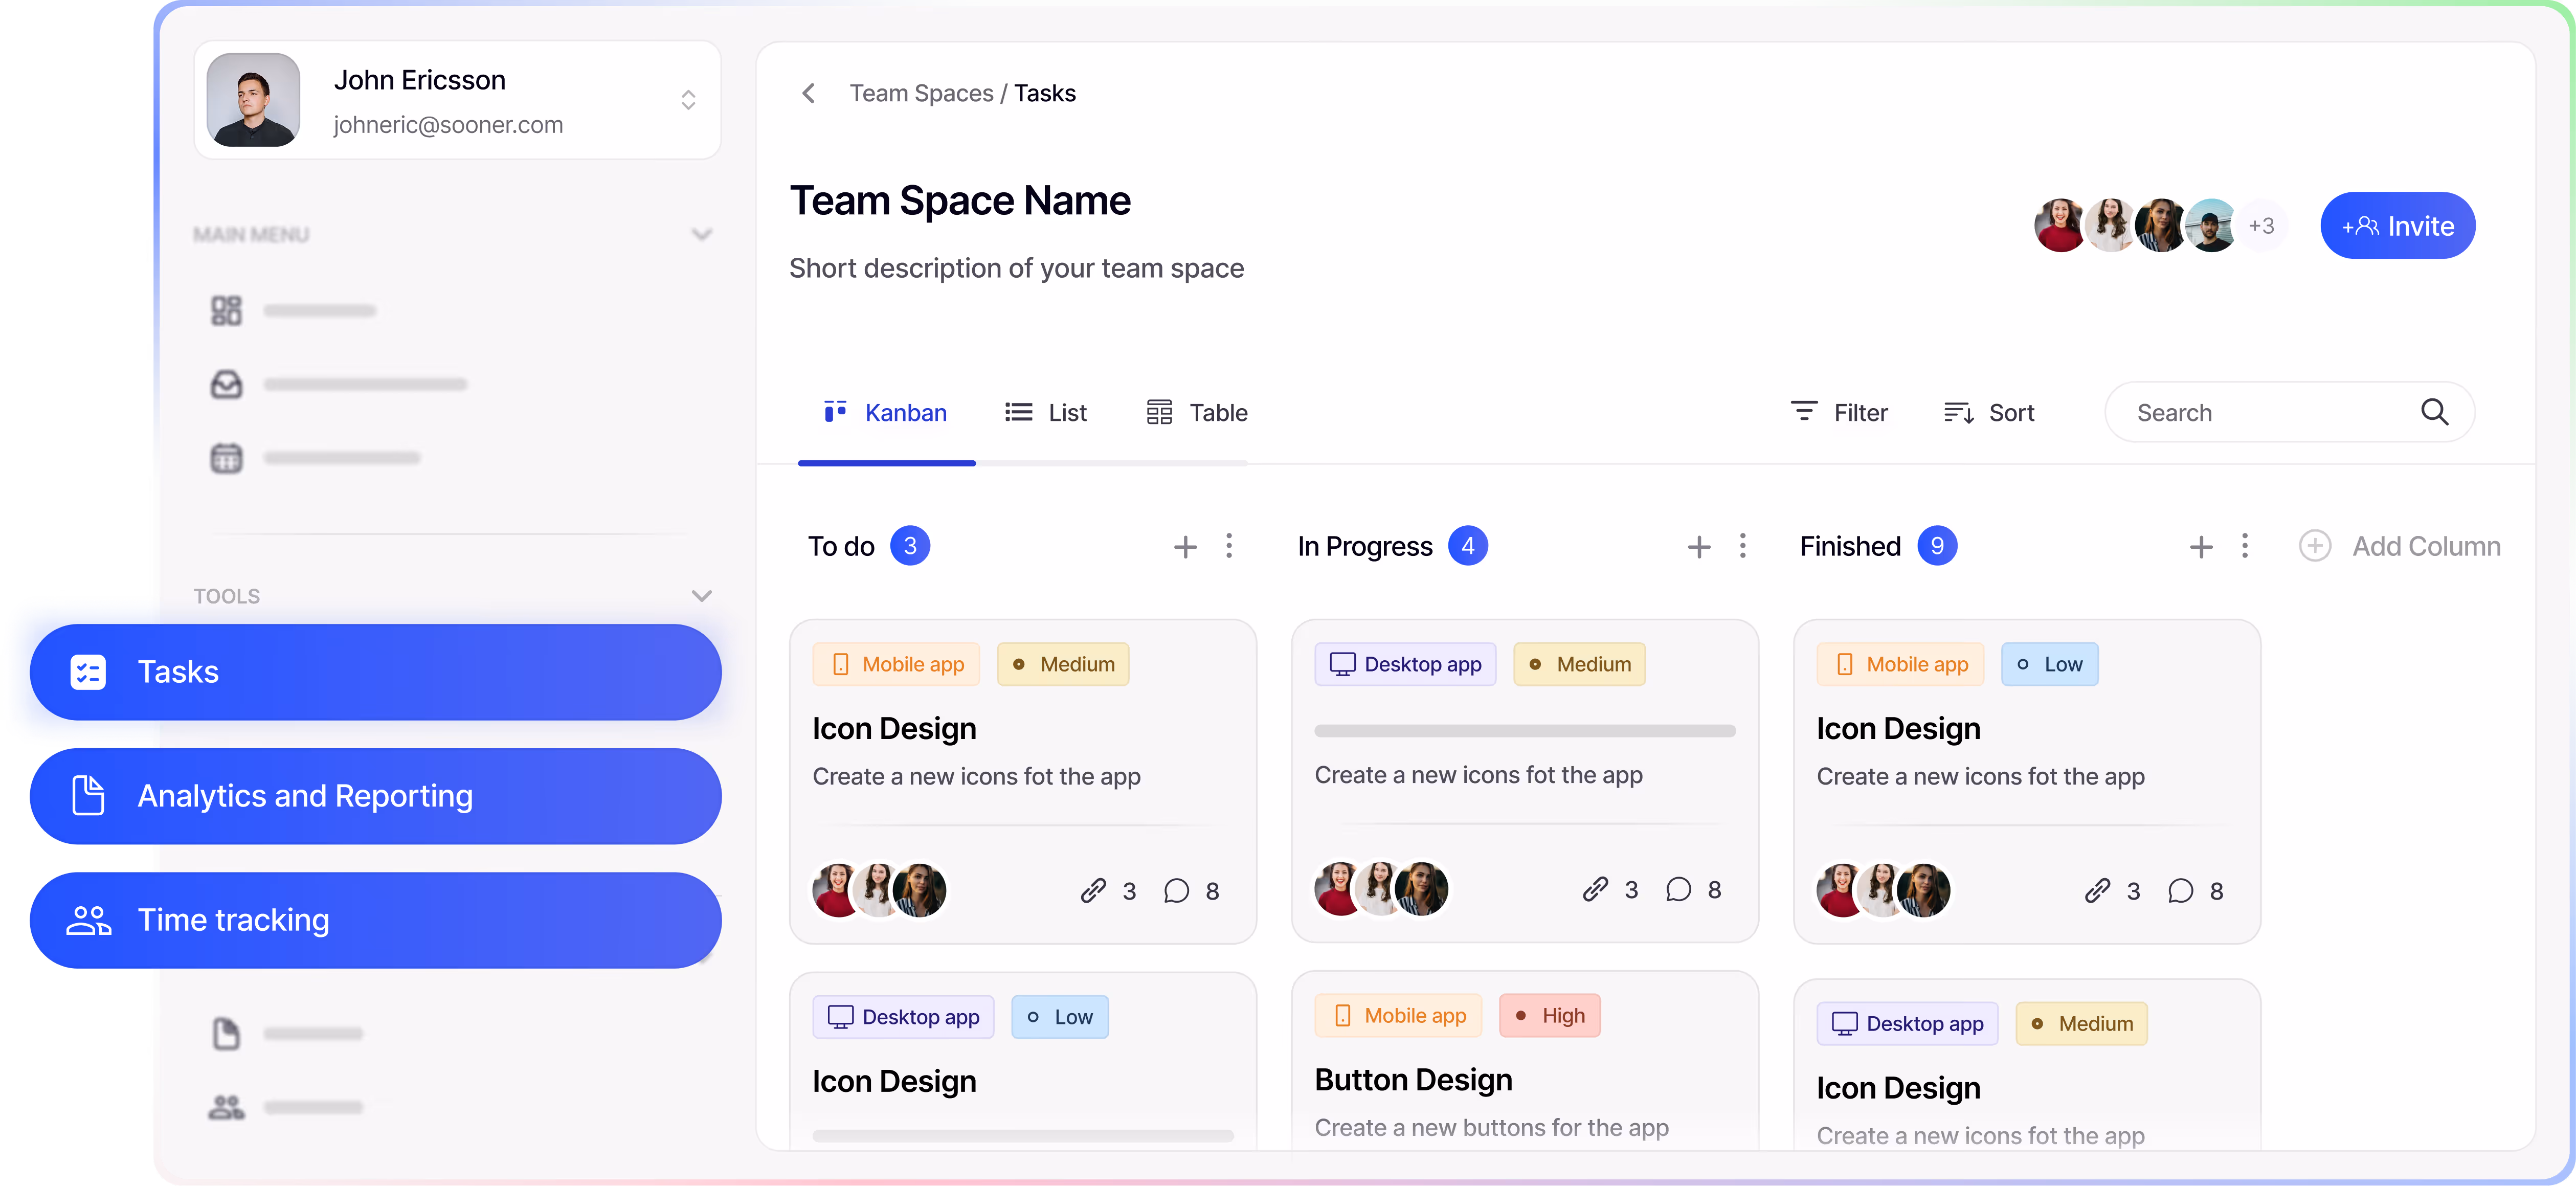The width and height of the screenshot is (2576, 1186).
Task: Click the Filter lines icon
Action: coord(1803,411)
